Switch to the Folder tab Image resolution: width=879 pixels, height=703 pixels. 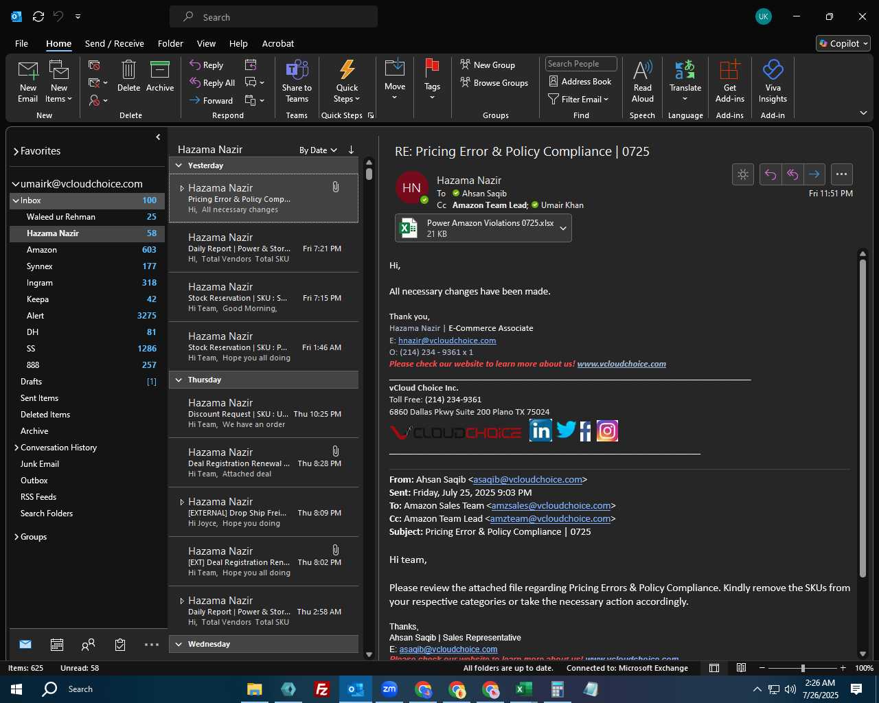pos(170,43)
